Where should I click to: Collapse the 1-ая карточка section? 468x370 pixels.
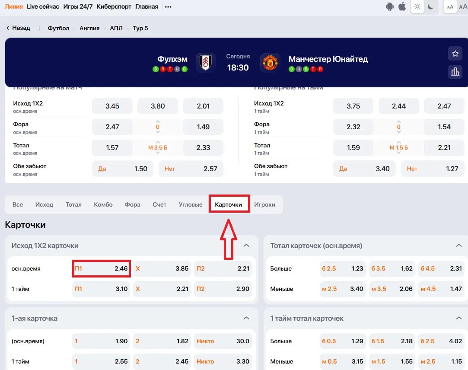point(246,318)
